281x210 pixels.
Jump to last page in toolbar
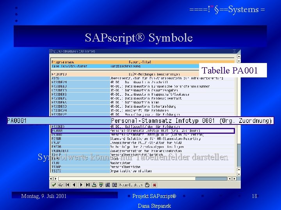point(88,185)
